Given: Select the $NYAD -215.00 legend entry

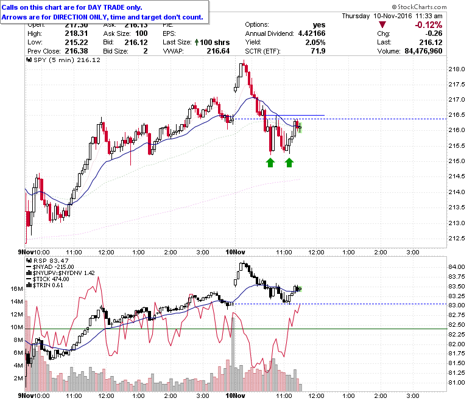Looking at the screenshot, I should tap(54, 267).
